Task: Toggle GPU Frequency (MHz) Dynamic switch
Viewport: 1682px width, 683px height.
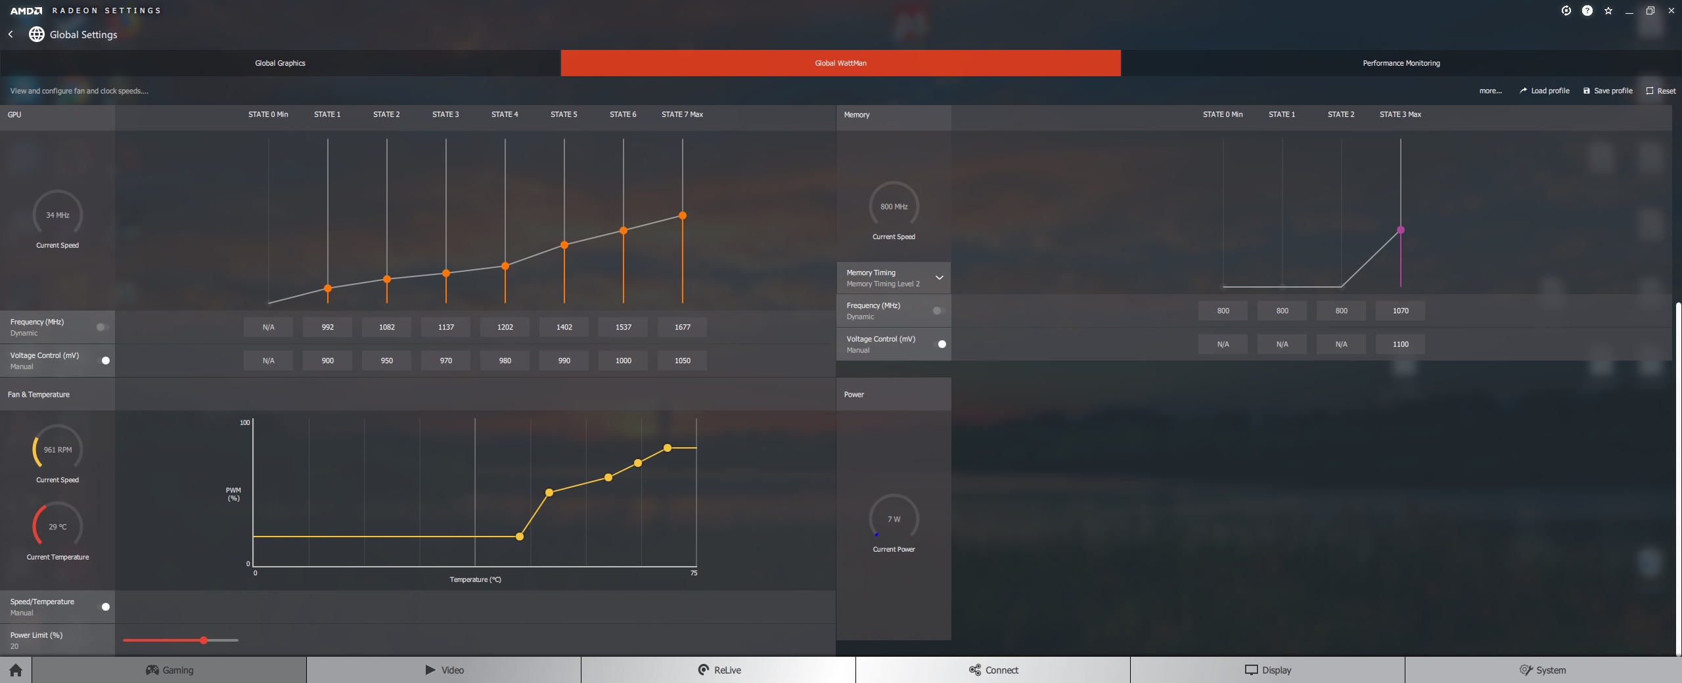Action: pyautogui.click(x=102, y=327)
